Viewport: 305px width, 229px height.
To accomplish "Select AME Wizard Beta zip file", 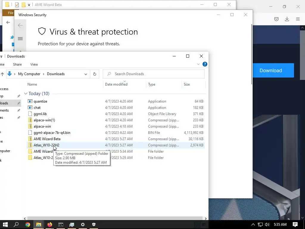I will click(47, 139).
